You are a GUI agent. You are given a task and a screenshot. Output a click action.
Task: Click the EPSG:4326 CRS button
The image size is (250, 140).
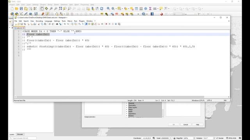coord(231,138)
